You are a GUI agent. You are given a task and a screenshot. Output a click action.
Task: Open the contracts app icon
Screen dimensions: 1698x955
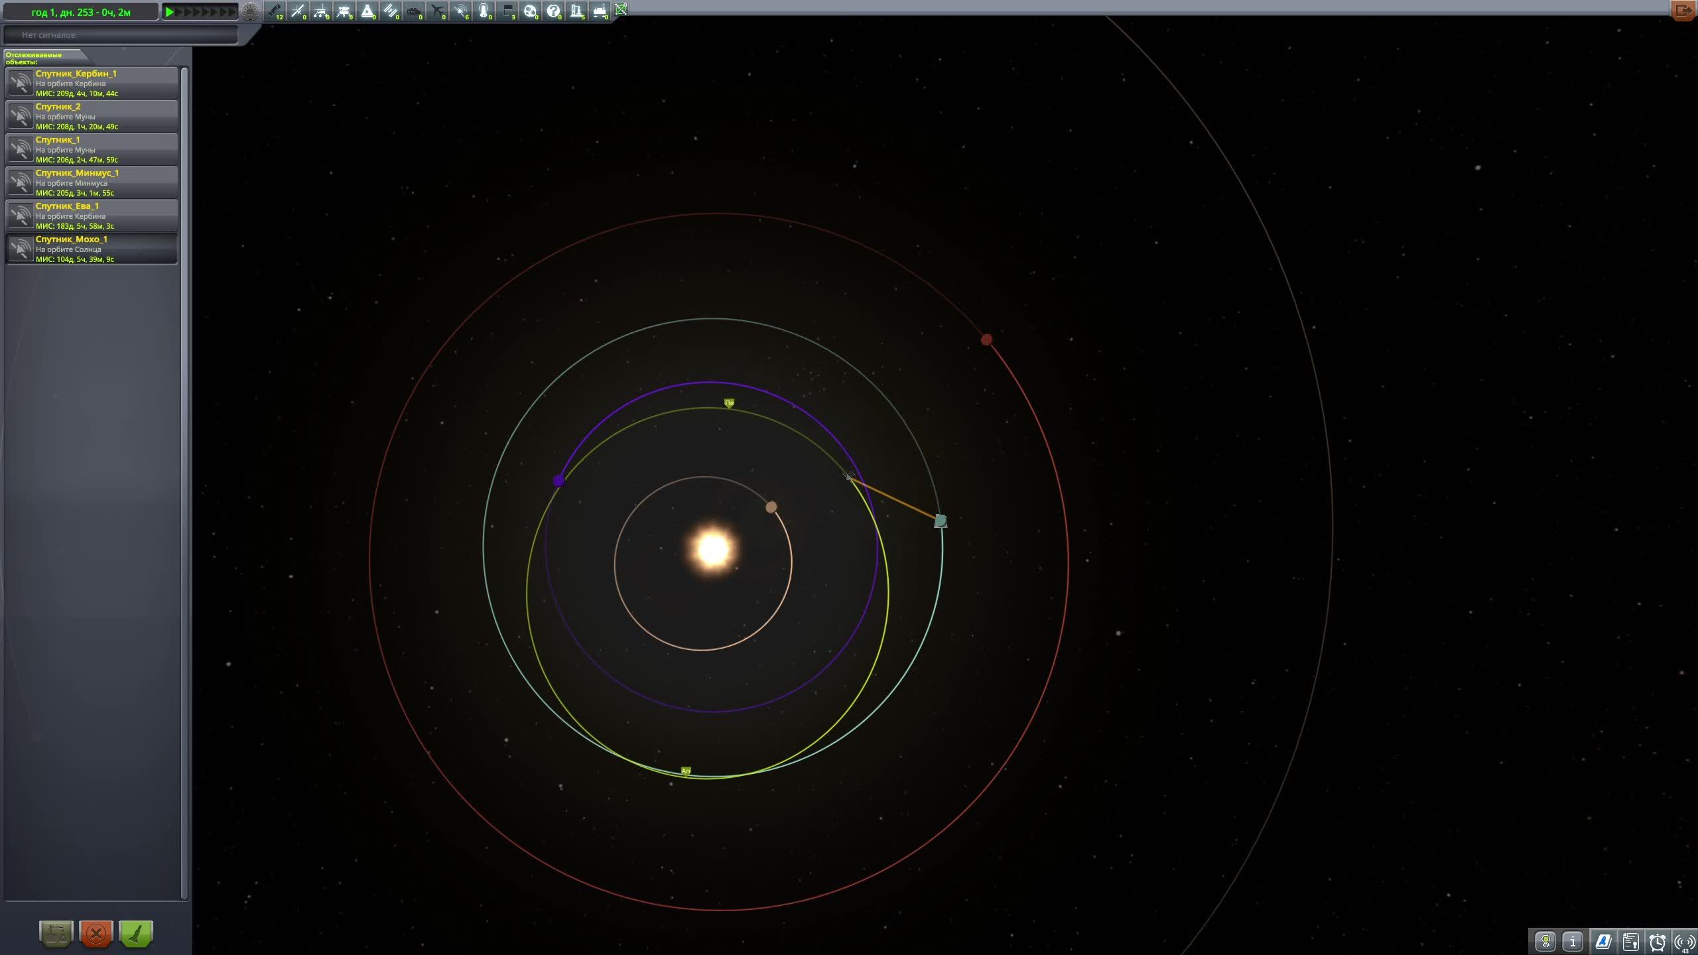coord(1631,941)
